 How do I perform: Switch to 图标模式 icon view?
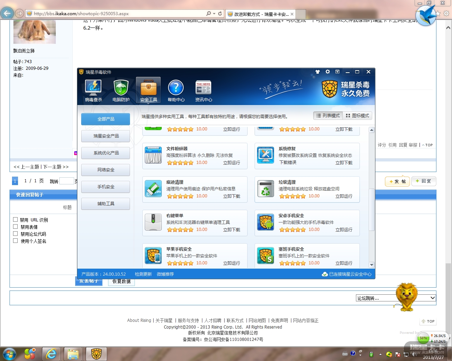(x=357, y=116)
